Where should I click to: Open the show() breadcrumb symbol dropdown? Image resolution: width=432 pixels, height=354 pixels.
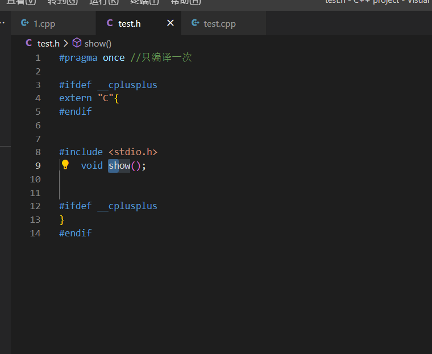pos(98,43)
